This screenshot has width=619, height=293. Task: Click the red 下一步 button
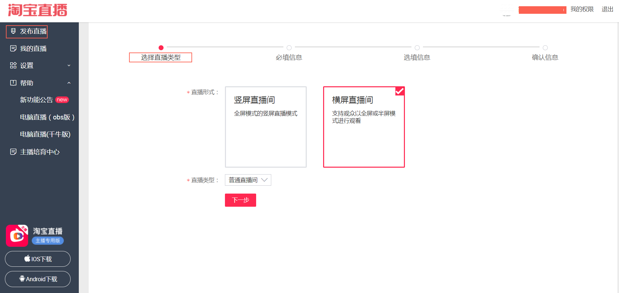[x=240, y=200]
